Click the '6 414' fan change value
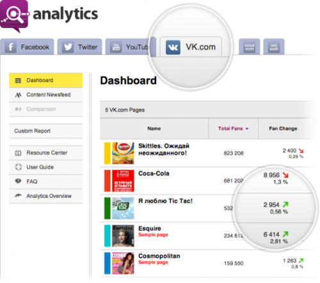Image resolution: width=320 pixels, height=283 pixels. 271,234
